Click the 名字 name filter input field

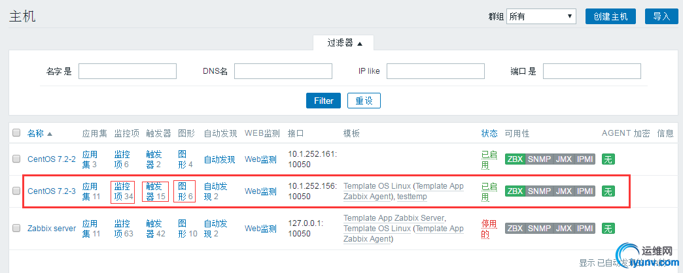tap(128, 71)
